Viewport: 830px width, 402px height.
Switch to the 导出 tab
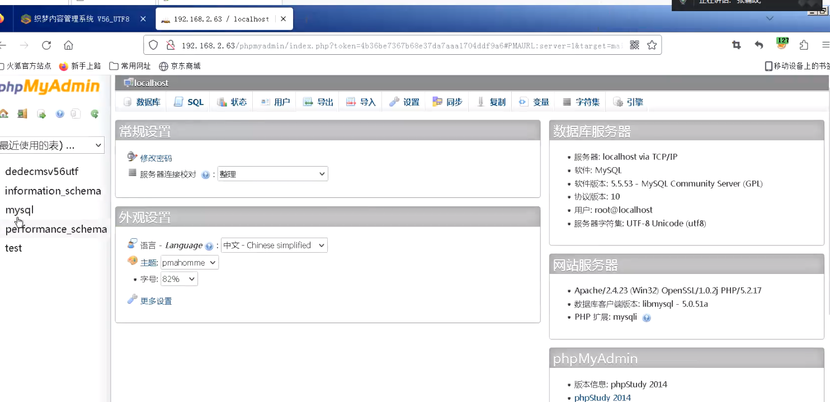(x=318, y=102)
